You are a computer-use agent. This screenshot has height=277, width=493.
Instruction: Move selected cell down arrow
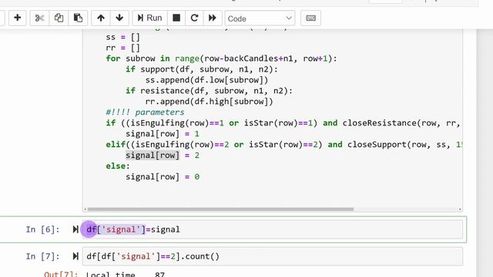tap(119, 18)
